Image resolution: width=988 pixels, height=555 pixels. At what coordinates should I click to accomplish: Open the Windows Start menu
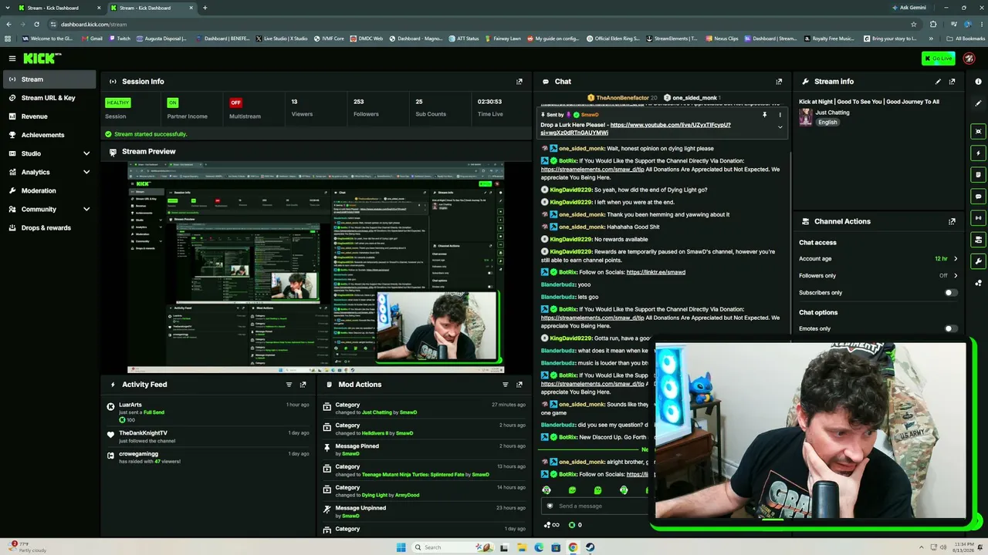(x=401, y=547)
